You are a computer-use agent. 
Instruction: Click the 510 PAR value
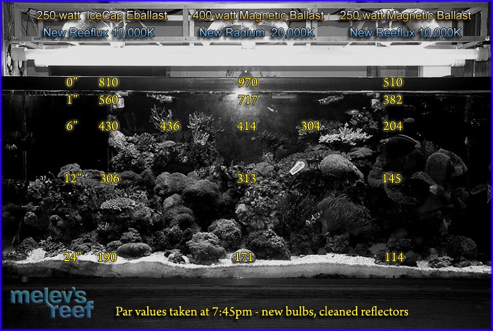pyautogui.click(x=392, y=83)
